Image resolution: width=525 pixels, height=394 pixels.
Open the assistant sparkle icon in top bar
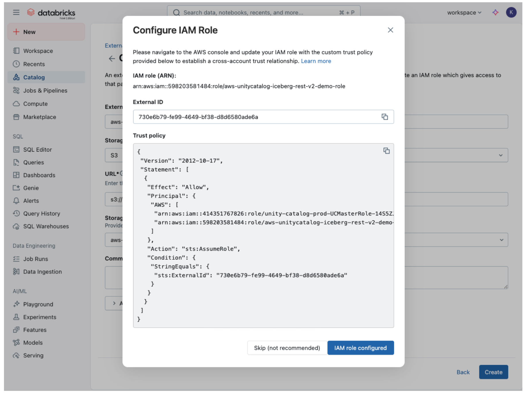tap(495, 12)
